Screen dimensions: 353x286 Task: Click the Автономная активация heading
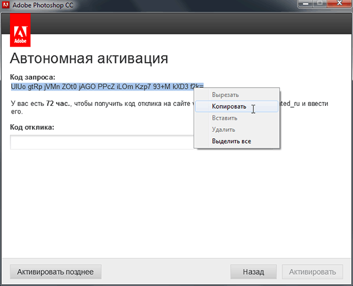point(89,58)
